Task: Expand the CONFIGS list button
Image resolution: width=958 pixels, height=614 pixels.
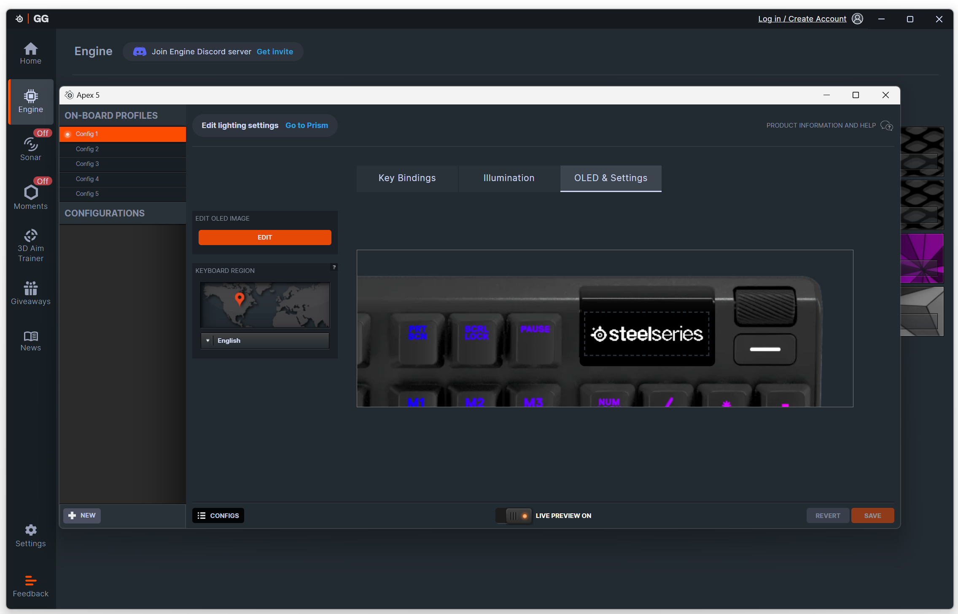Action: point(218,515)
